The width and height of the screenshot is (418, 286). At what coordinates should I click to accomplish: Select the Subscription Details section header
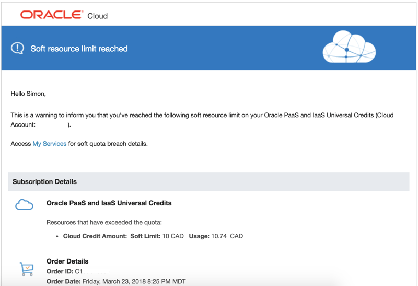click(44, 182)
